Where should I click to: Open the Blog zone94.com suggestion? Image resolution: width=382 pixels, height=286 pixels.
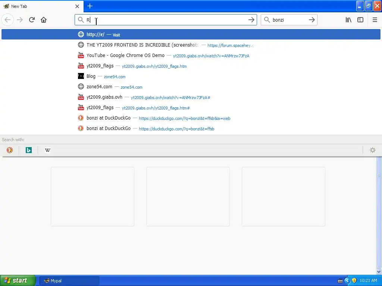191,76
